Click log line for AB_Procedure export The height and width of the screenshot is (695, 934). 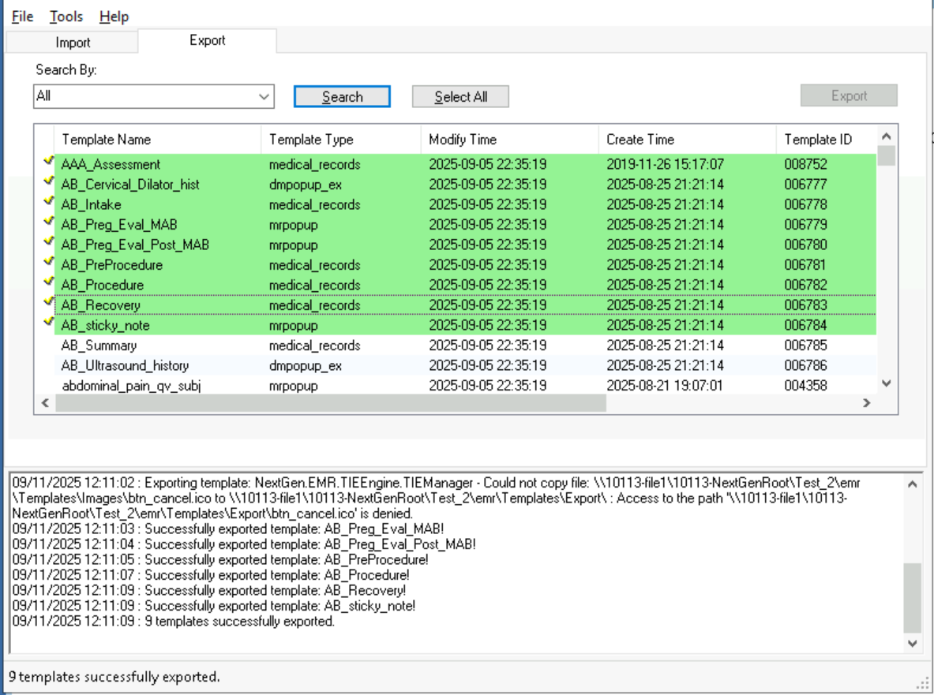(211, 575)
